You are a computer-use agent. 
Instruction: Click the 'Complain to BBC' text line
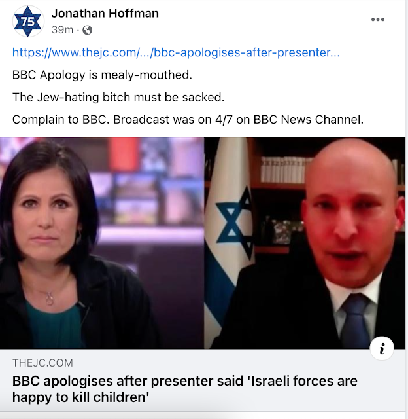pyautogui.click(x=188, y=120)
